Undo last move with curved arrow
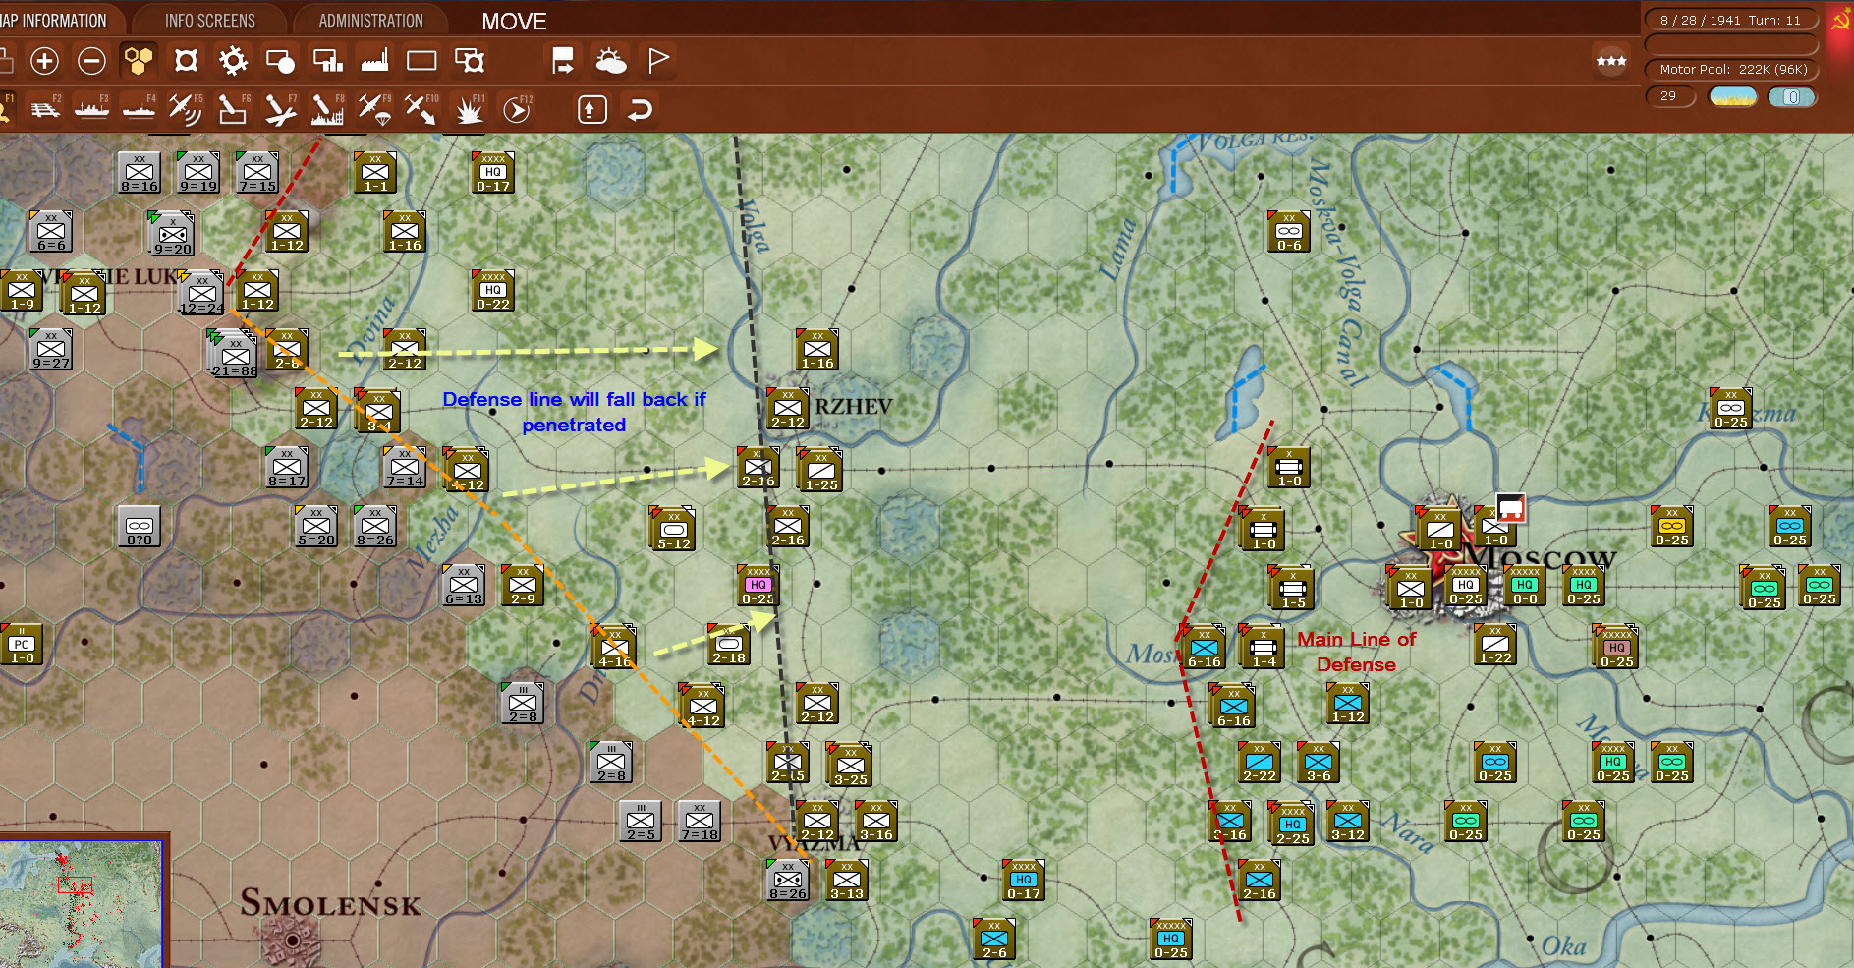The image size is (1854, 968). coord(640,109)
